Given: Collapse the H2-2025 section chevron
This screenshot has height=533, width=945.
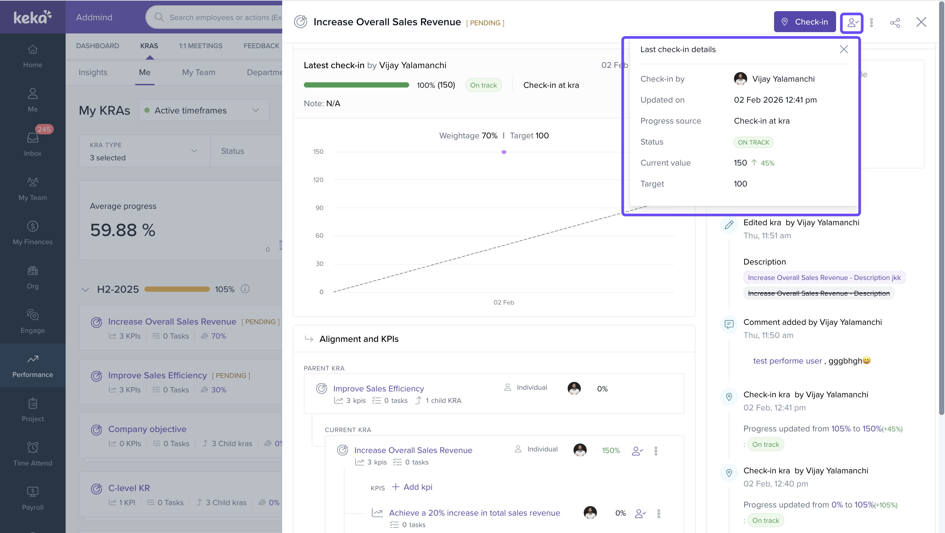Looking at the screenshot, I should (85, 289).
